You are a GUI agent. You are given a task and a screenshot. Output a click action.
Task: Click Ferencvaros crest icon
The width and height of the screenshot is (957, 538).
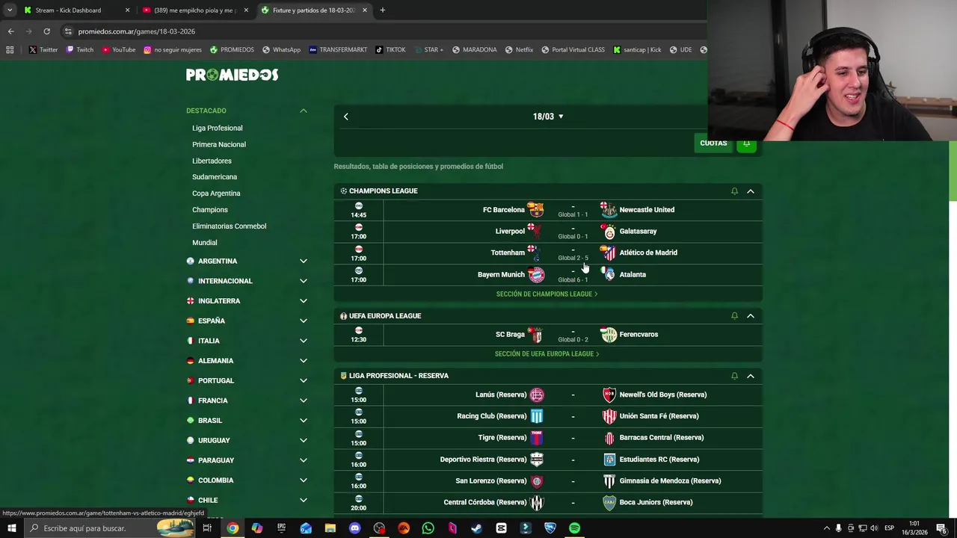[x=609, y=335]
